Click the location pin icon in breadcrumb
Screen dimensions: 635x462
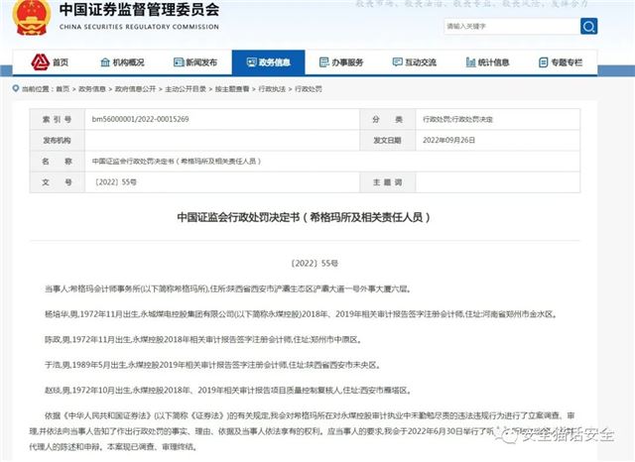[16, 88]
